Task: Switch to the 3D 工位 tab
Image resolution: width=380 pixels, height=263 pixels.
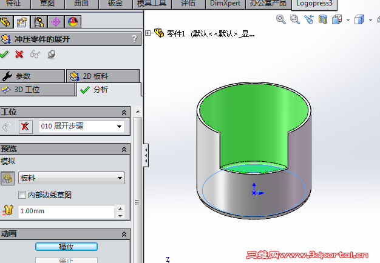Action: (37, 90)
